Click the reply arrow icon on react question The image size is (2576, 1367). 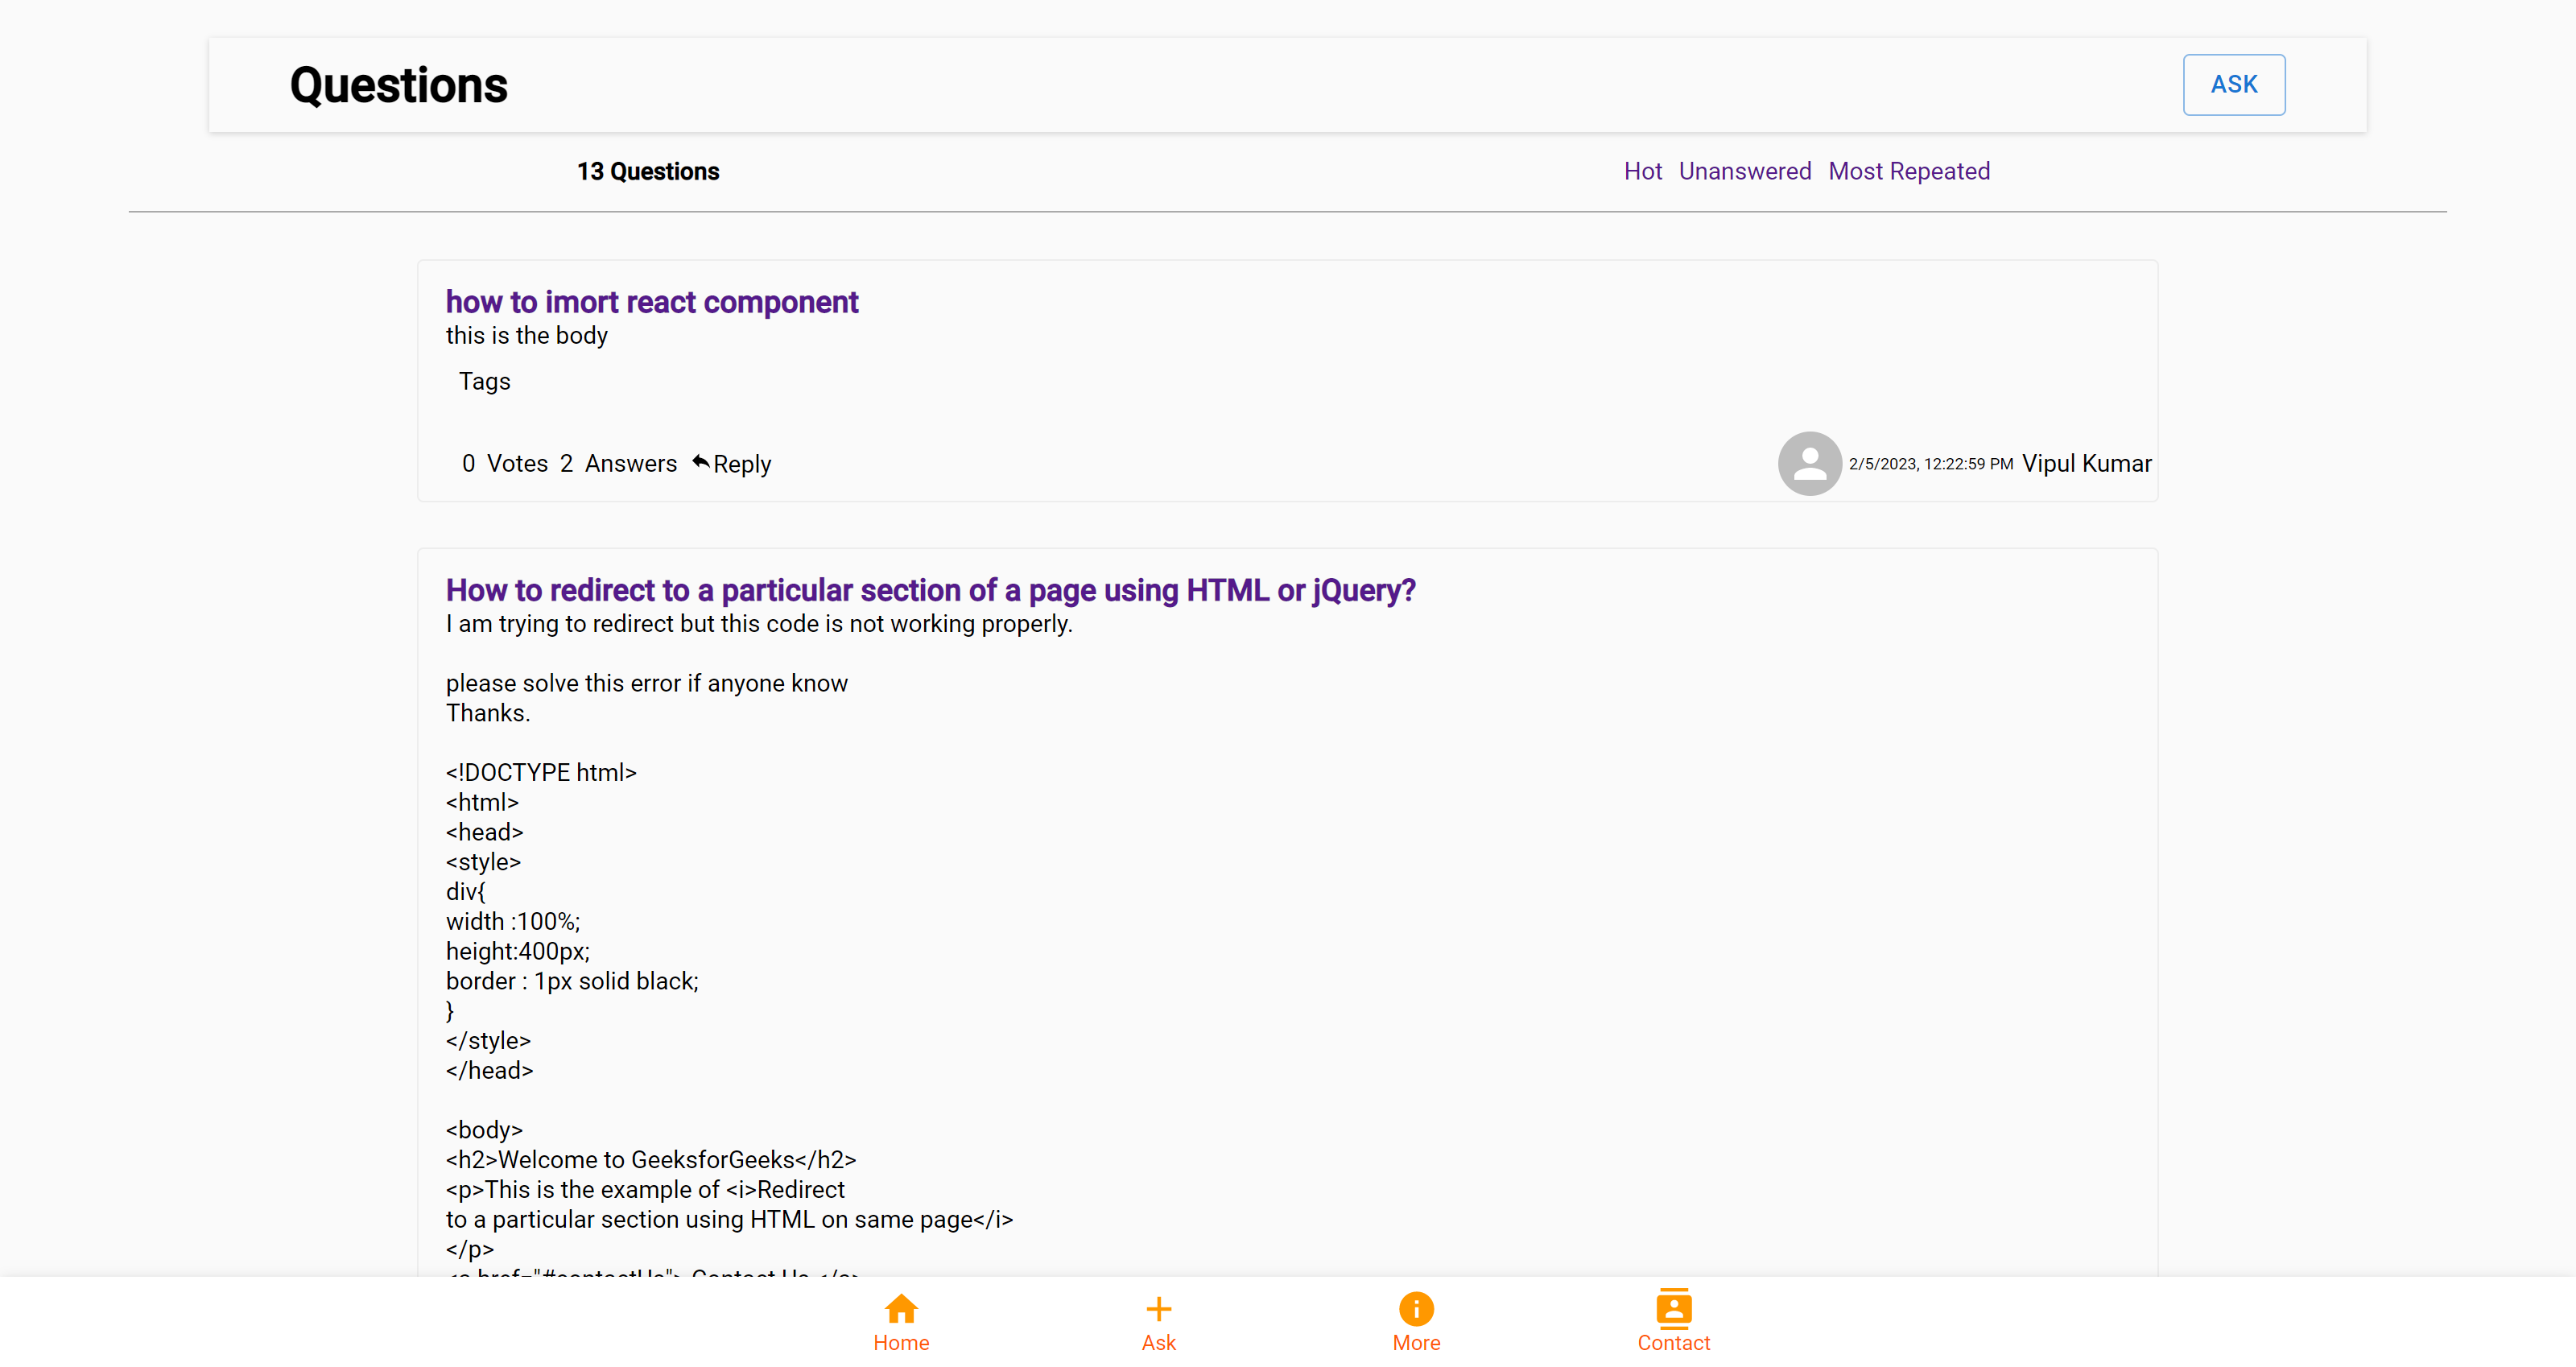700,462
